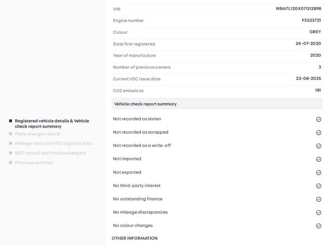Click check icon beside Not recorded as stolen

[319, 119]
